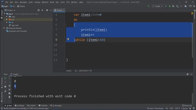This screenshot has height=110, width=196.
Task: Click the CRLF line separator widget
Action: tap(171, 108)
